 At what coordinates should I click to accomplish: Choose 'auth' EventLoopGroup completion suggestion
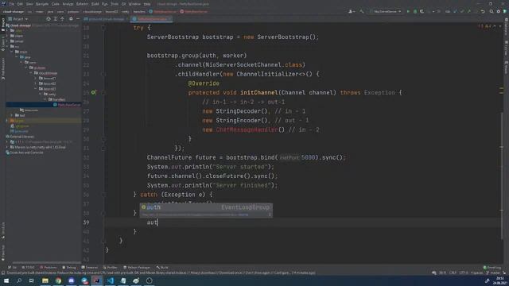[206, 207]
